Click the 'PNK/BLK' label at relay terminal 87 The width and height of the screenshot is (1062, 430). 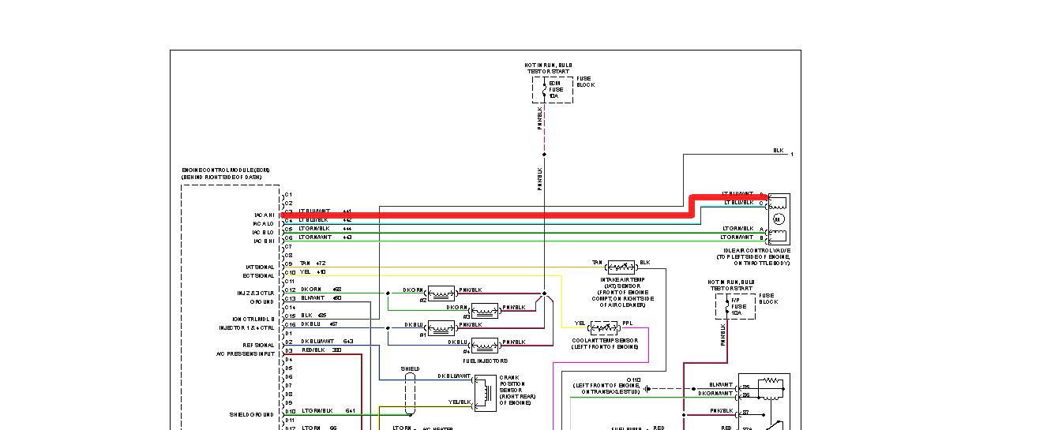[x=720, y=410]
